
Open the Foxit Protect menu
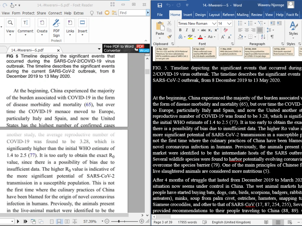(x=28, y=13)
